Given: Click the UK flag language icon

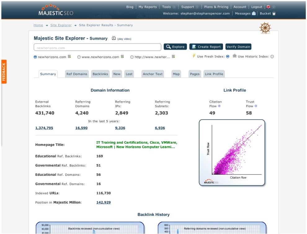Looking at the screenshot, I should (x=268, y=7).
